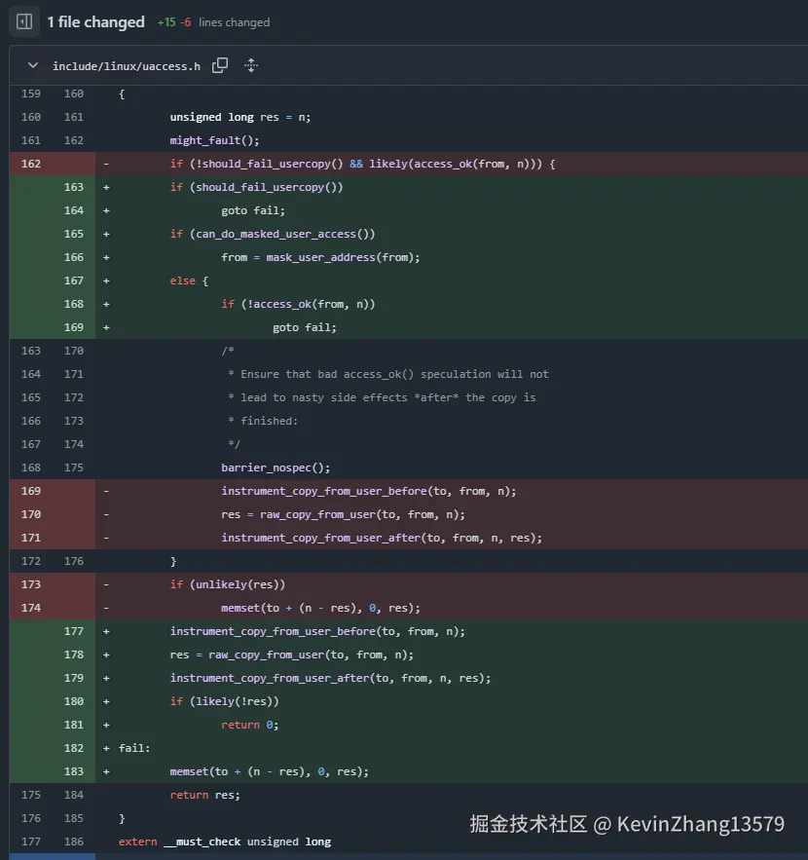Expand the file diff with the disclosure arrow
The height and width of the screenshot is (860, 808).
[x=32, y=65]
